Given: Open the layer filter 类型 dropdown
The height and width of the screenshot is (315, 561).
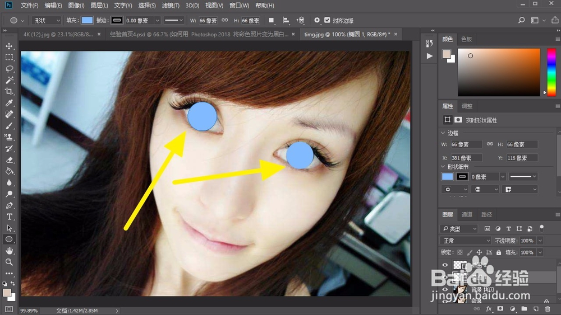Looking at the screenshot, I should (x=459, y=228).
